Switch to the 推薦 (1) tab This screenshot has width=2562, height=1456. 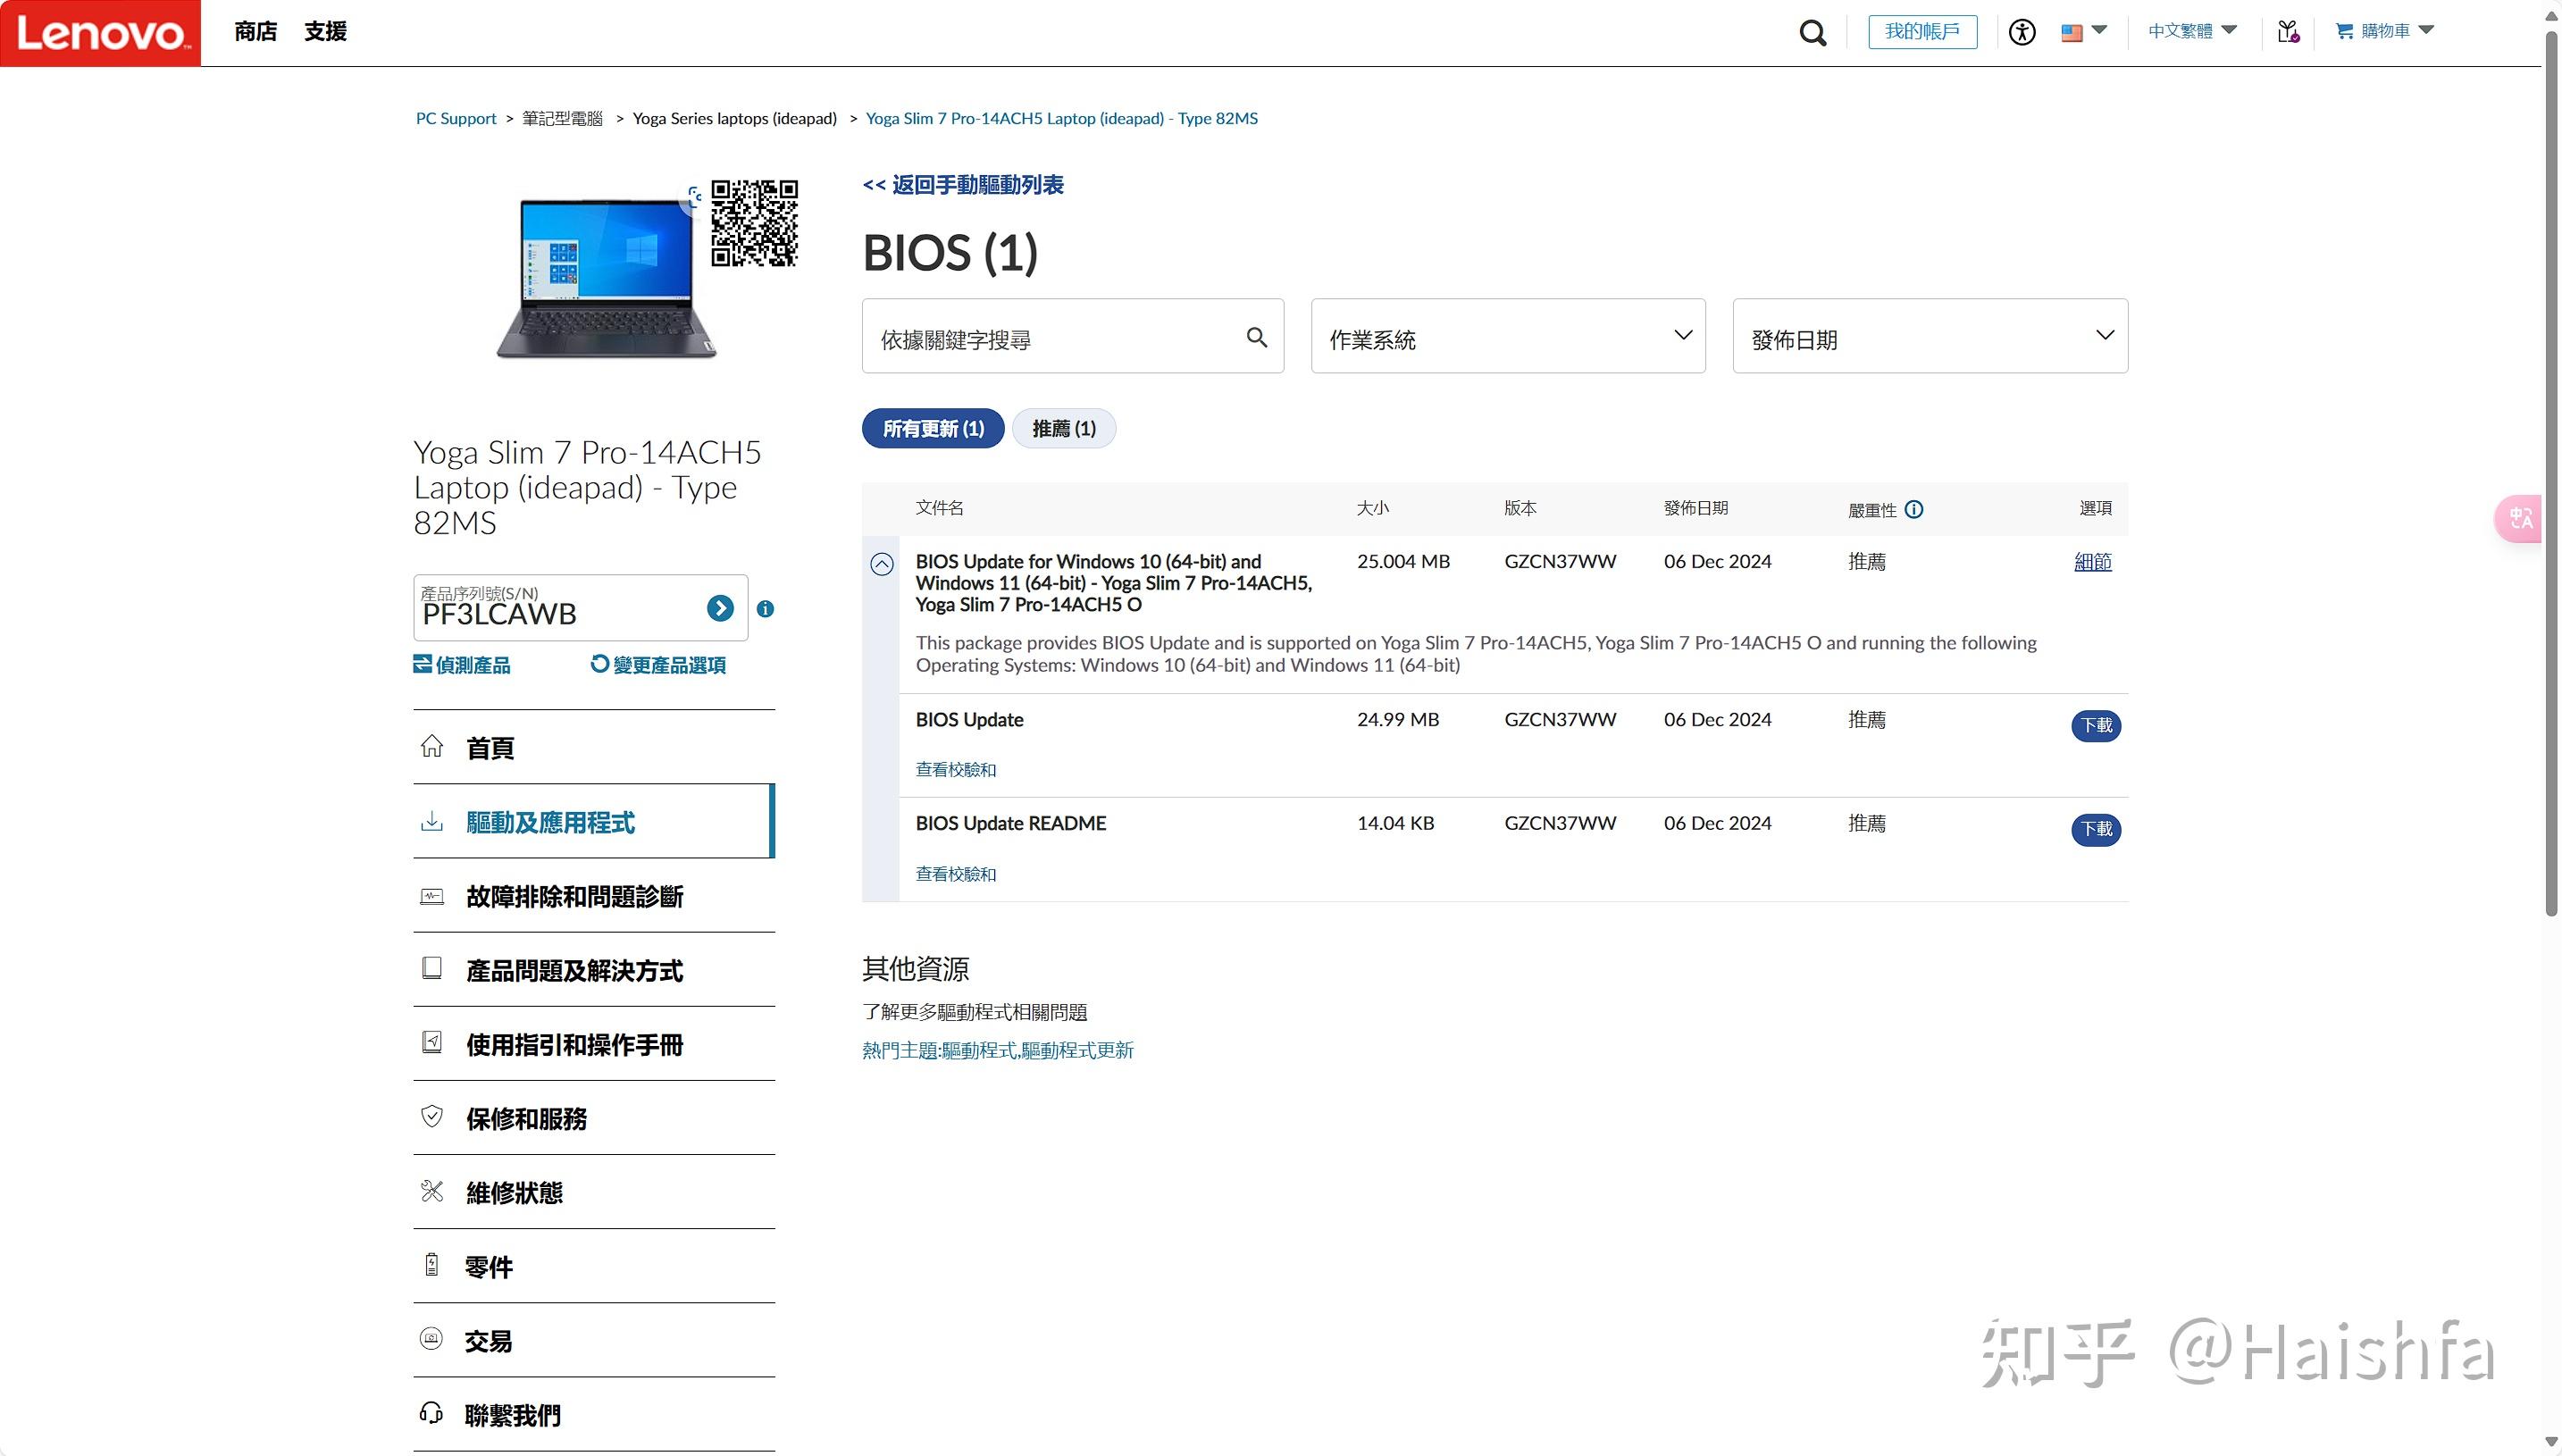(x=1063, y=428)
